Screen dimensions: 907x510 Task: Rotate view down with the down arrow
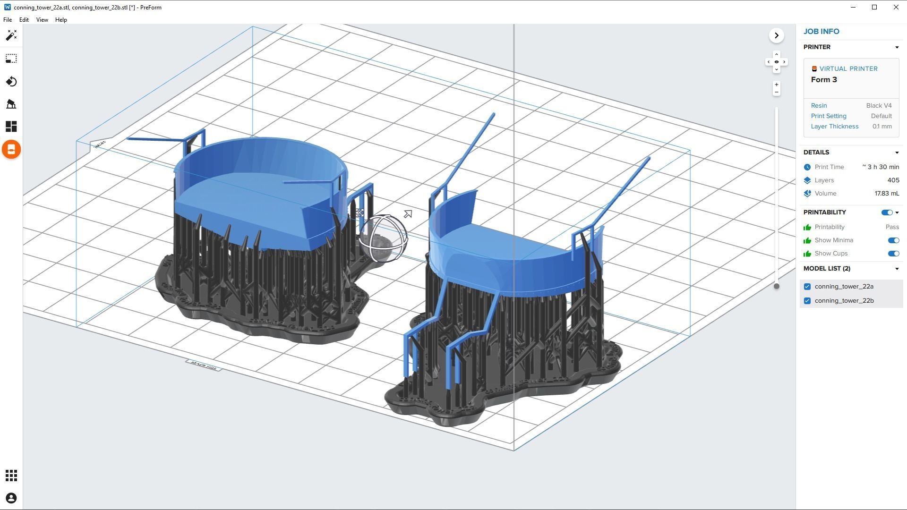(x=777, y=70)
